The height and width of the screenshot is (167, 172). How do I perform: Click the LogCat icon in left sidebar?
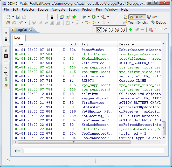(6, 85)
